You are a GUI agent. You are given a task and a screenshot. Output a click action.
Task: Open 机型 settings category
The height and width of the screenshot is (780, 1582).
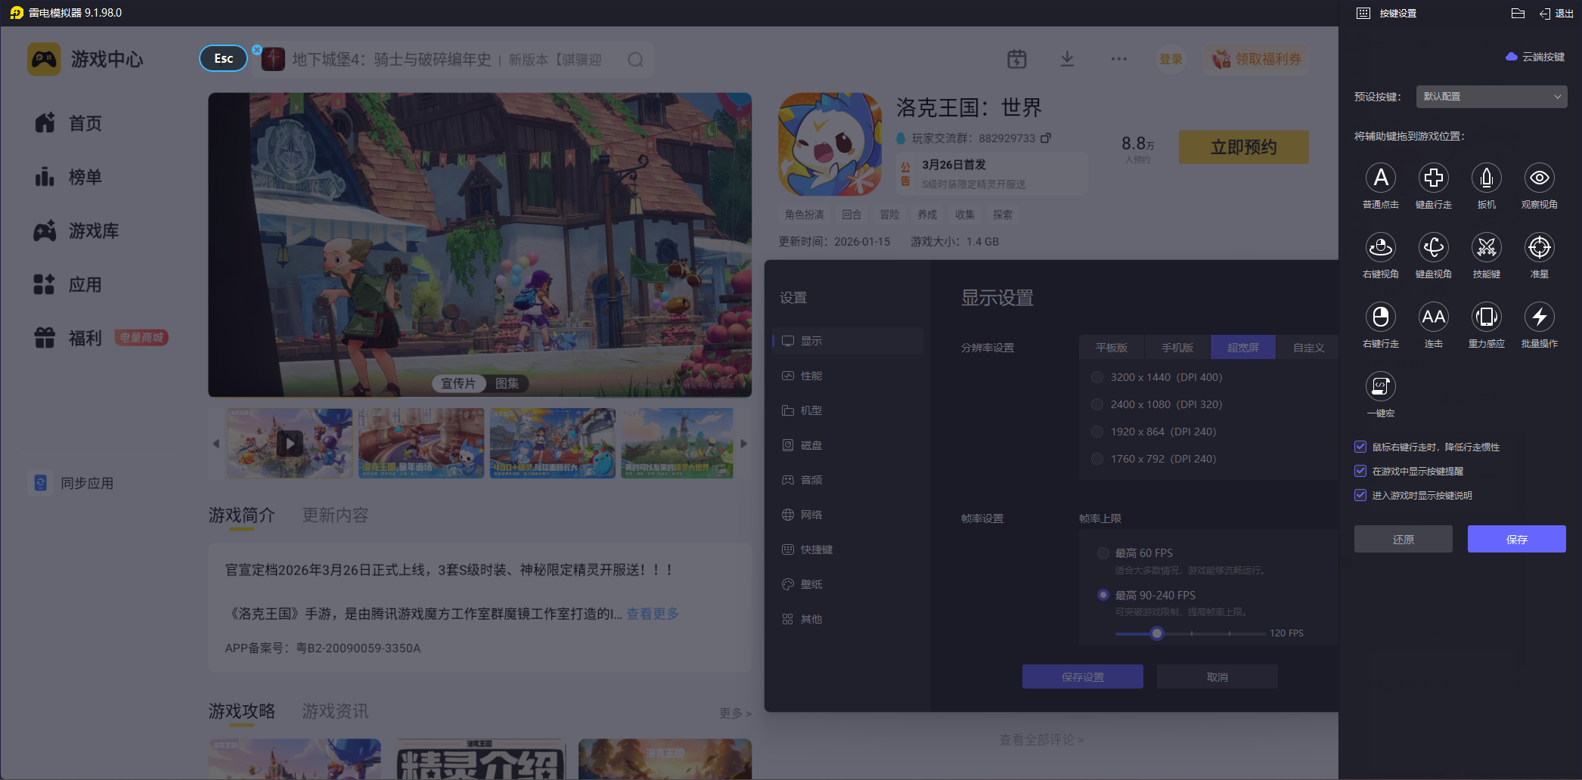pyautogui.click(x=848, y=410)
